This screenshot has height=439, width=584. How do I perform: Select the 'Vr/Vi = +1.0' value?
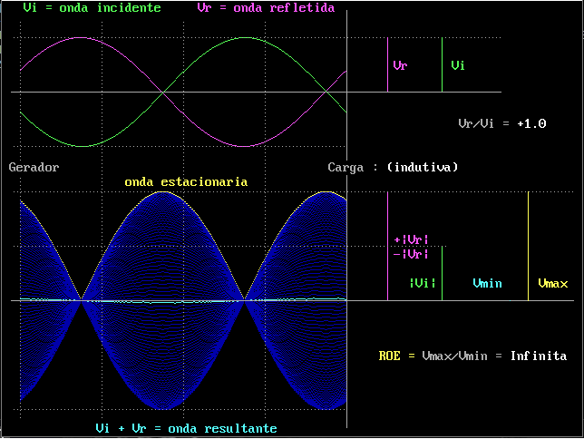tap(502, 123)
